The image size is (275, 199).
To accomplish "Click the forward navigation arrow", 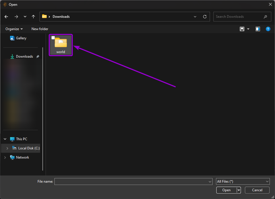I will [16, 17].
